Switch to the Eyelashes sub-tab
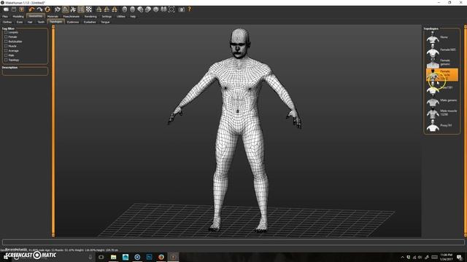The image size is (467, 262). [90, 22]
